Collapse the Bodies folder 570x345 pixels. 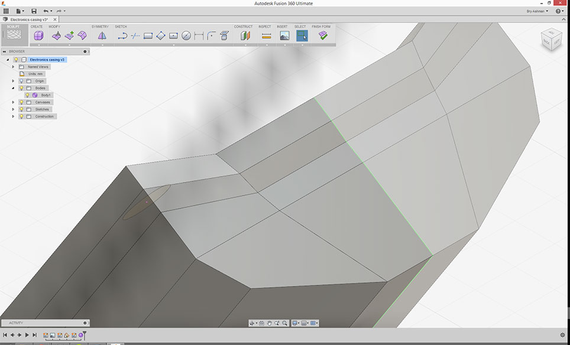[13, 88]
